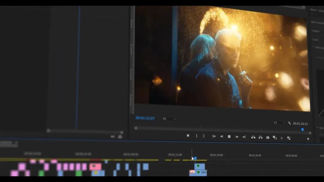Open the Program Monitor wrench settings
Image resolution: width=324 pixels, height=182 pixels.
289,123
